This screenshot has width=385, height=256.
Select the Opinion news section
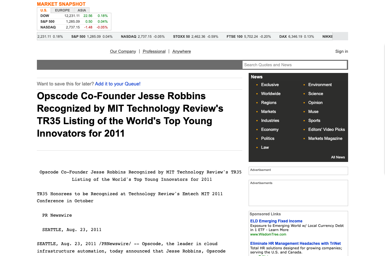pyautogui.click(x=315, y=102)
